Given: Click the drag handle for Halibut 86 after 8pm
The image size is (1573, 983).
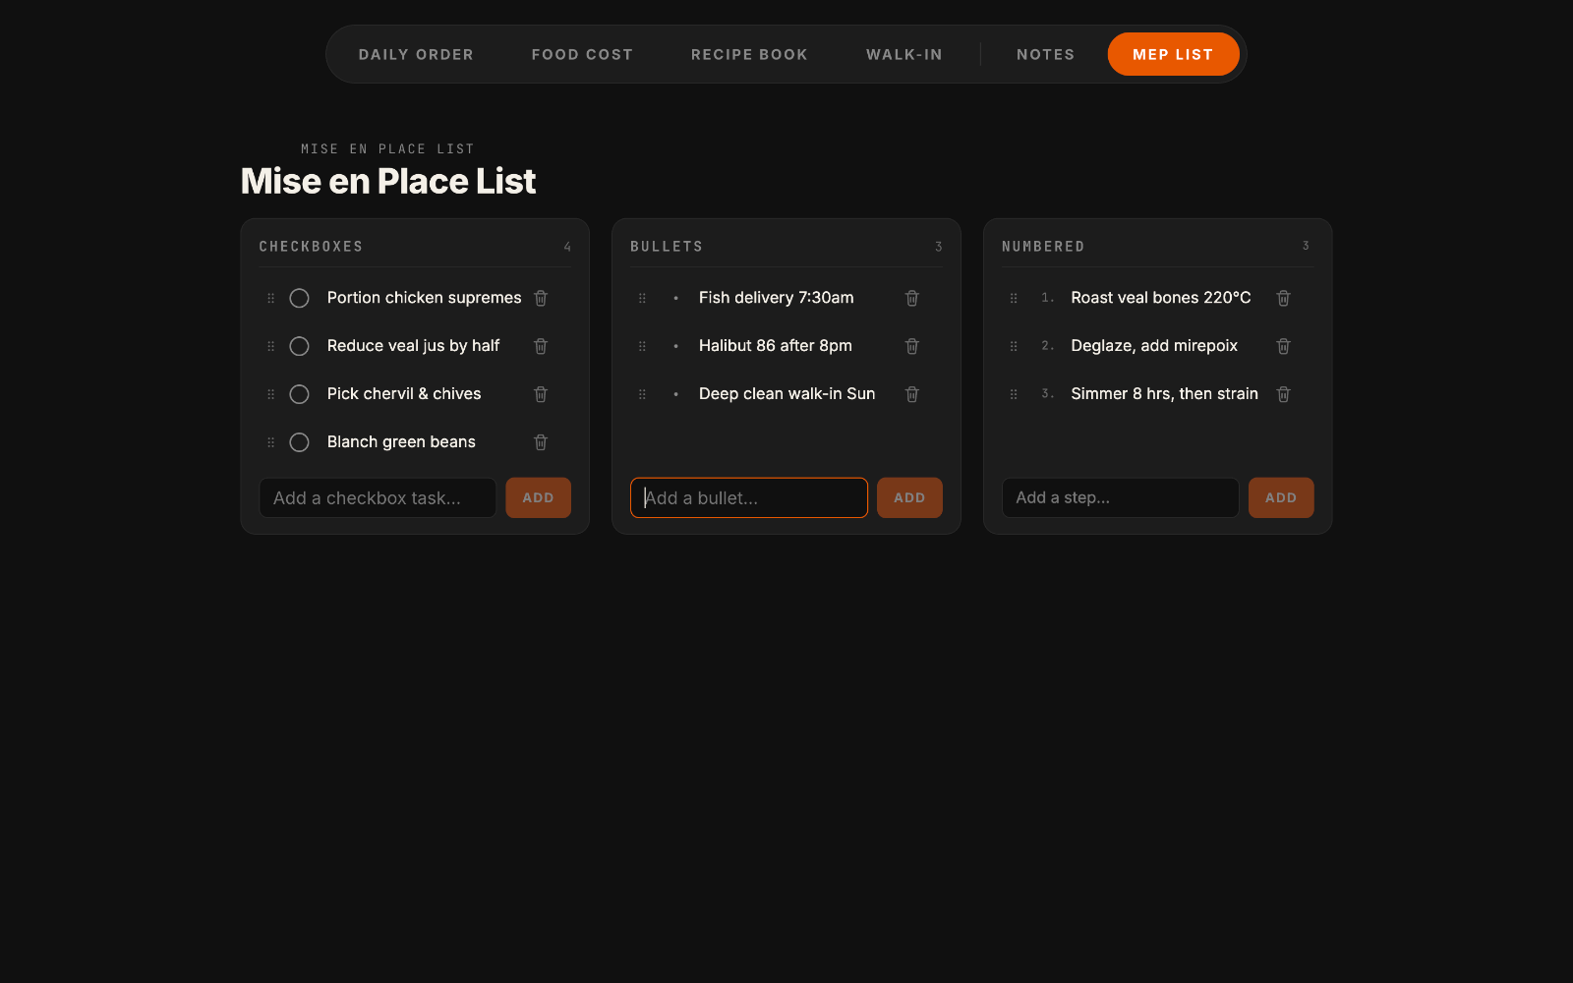Looking at the screenshot, I should point(643,346).
